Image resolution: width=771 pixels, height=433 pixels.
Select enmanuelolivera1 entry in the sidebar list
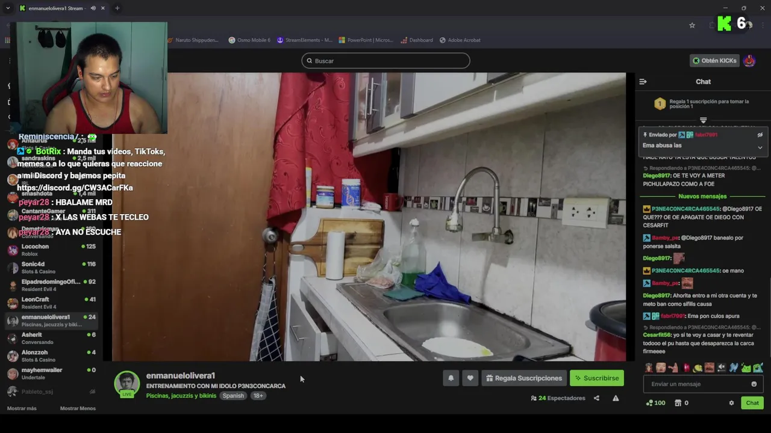[x=52, y=321]
